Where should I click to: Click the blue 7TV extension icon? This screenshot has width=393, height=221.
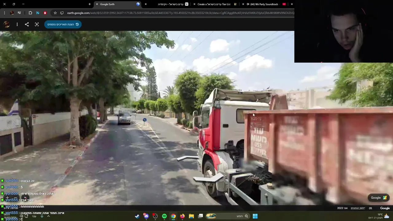[x=37, y=13]
